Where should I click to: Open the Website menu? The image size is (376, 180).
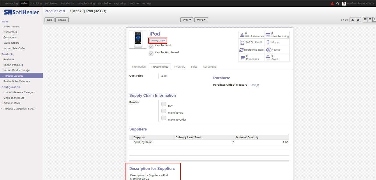[x=134, y=3]
